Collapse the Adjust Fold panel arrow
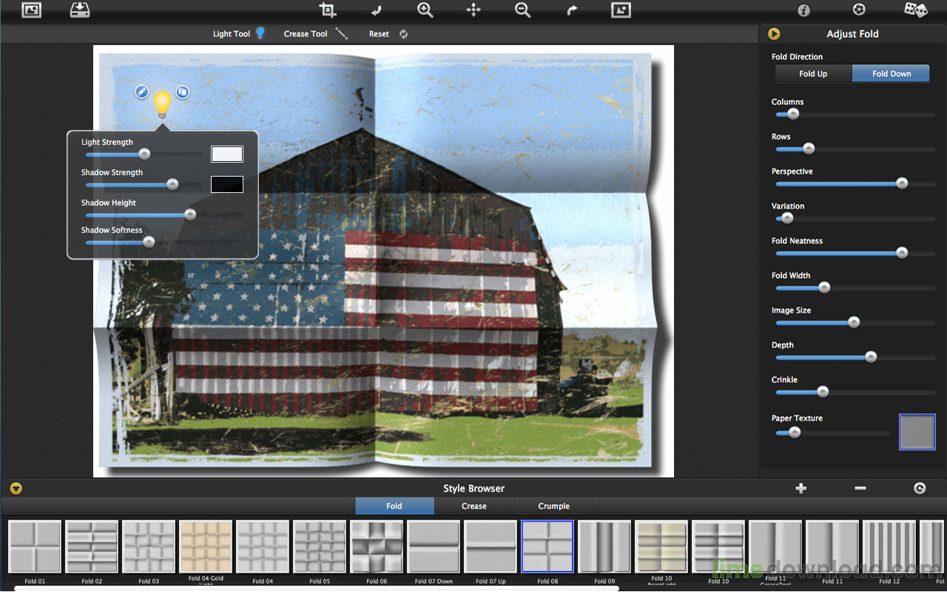 (x=774, y=34)
